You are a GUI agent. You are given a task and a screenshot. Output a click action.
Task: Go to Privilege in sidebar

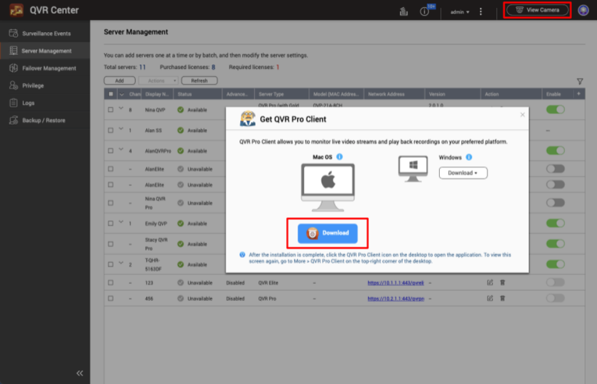(x=45, y=86)
